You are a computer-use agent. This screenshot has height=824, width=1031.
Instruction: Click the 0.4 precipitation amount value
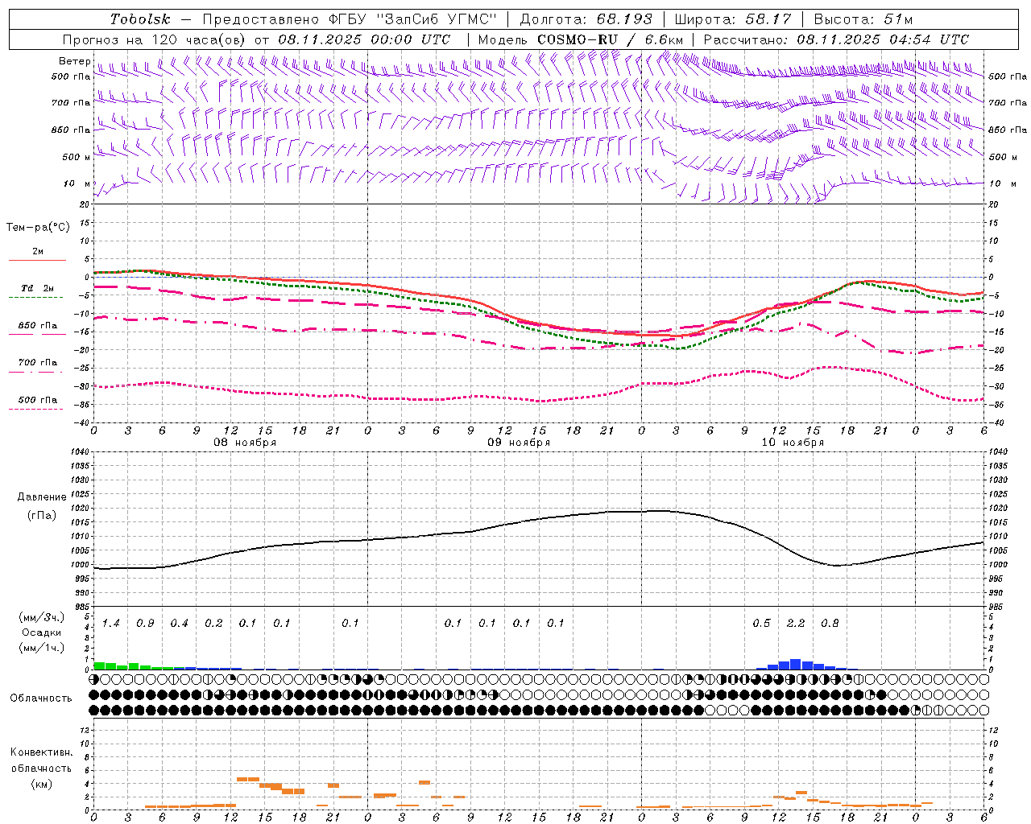[179, 624]
